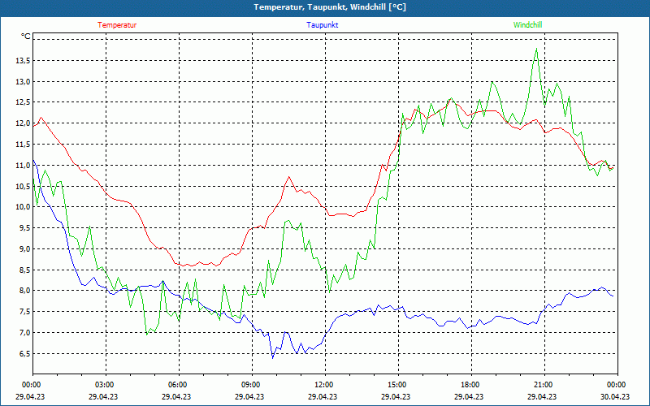650x406 pixels.
Task: Click the chart title 'Temperatur, Taupunkt, Windchill [°C]'
Action: (330, 7)
